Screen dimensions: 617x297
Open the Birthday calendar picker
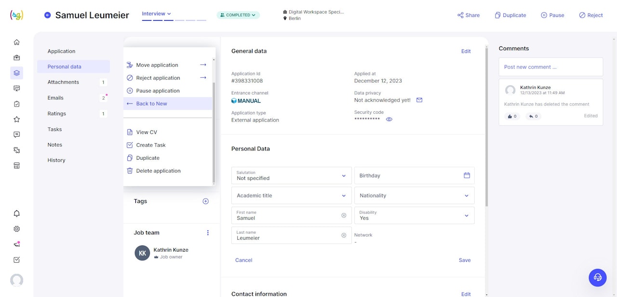click(x=466, y=175)
